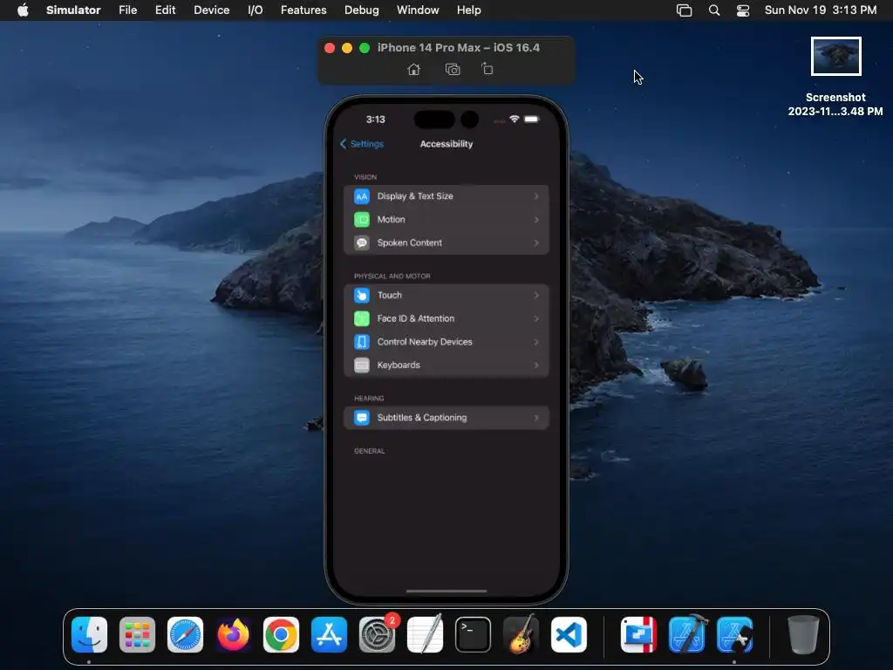Open Finder from the Dock
Screen dimensions: 893x670
90,634
